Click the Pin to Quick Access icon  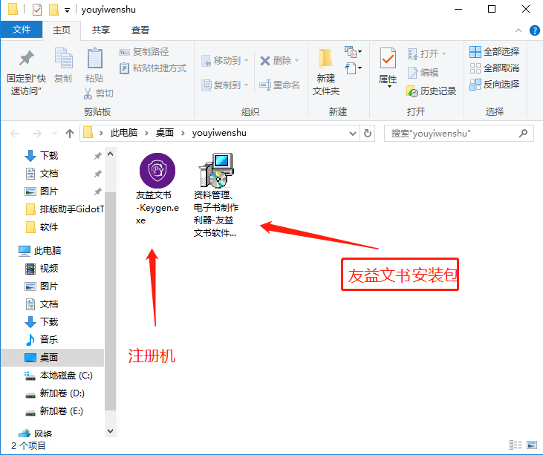coord(26,59)
